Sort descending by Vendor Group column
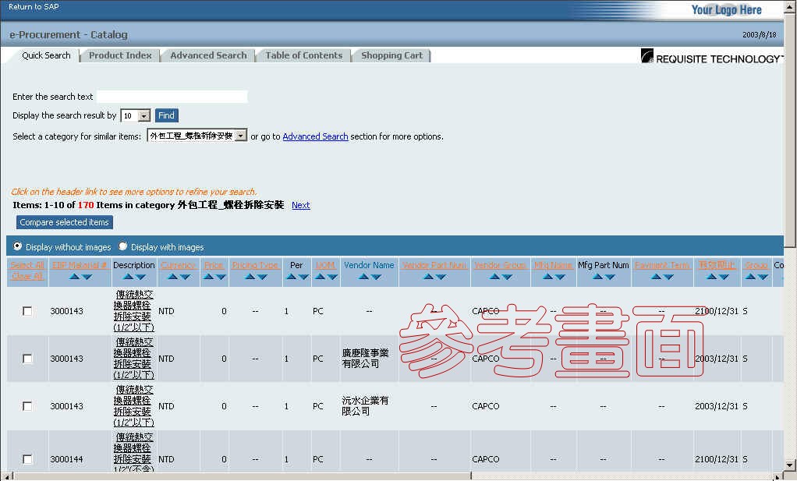797x481 pixels. (507, 277)
